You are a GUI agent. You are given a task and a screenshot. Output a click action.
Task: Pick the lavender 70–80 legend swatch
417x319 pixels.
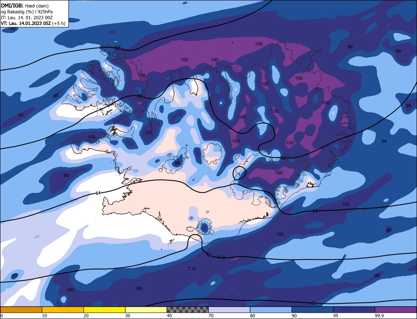click(229, 310)
